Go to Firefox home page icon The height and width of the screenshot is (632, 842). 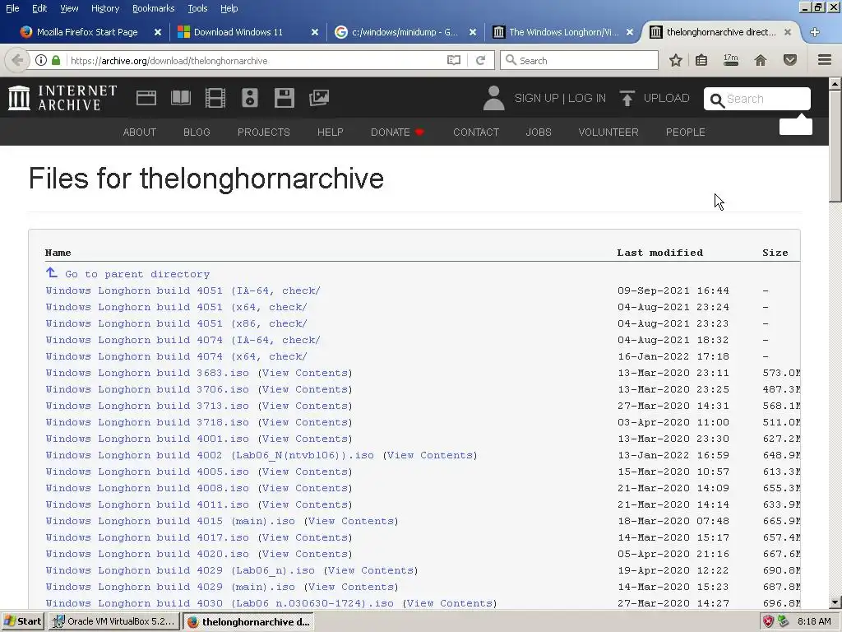[761, 60]
